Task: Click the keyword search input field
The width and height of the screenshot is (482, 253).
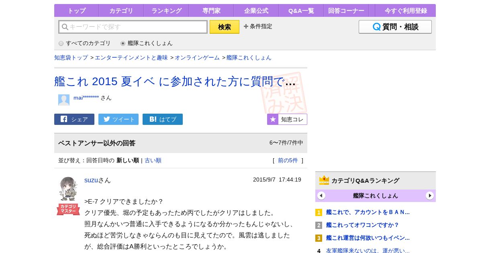Action: 133,27
